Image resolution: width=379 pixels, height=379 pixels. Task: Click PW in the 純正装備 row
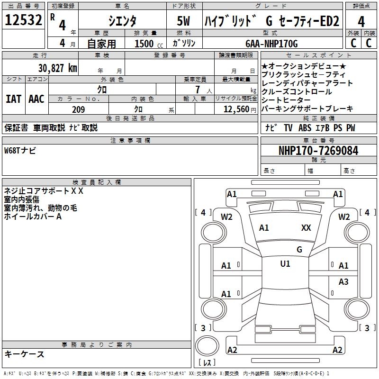click(x=351, y=128)
